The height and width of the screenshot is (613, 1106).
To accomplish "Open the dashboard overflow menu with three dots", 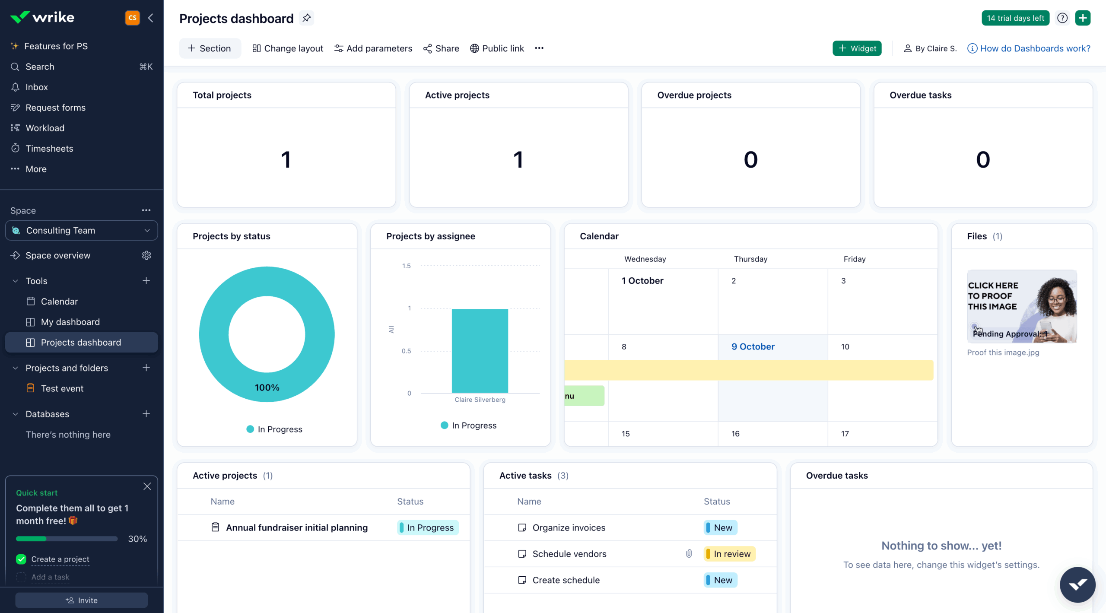I will pyautogui.click(x=539, y=48).
